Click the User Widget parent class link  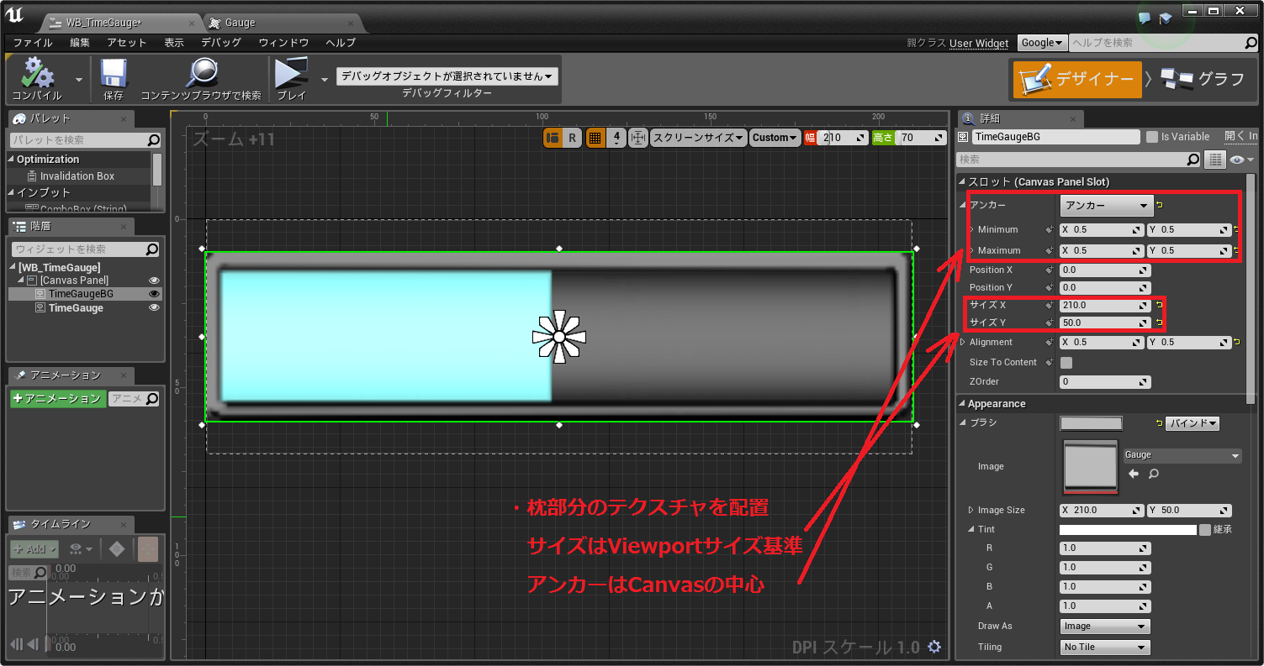pyautogui.click(x=979, y=43)
